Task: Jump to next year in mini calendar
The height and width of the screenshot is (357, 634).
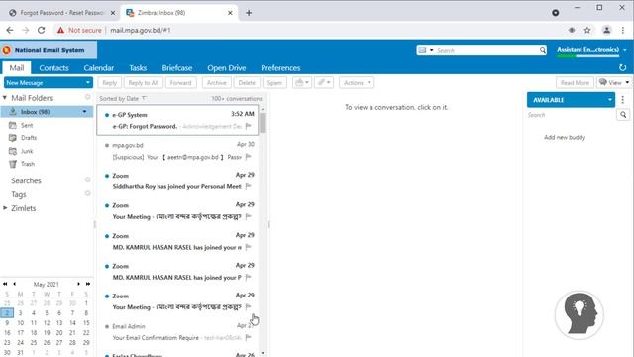Action: (88, 284)
